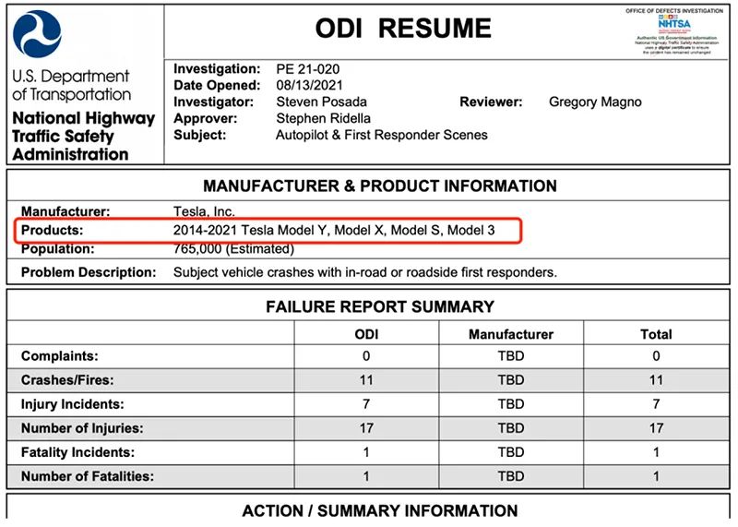Click the Failure Report Summary heading
Image resolution: width=738 pixels, height=527 pixels.
pyautogui.click(x=380, y=306)
